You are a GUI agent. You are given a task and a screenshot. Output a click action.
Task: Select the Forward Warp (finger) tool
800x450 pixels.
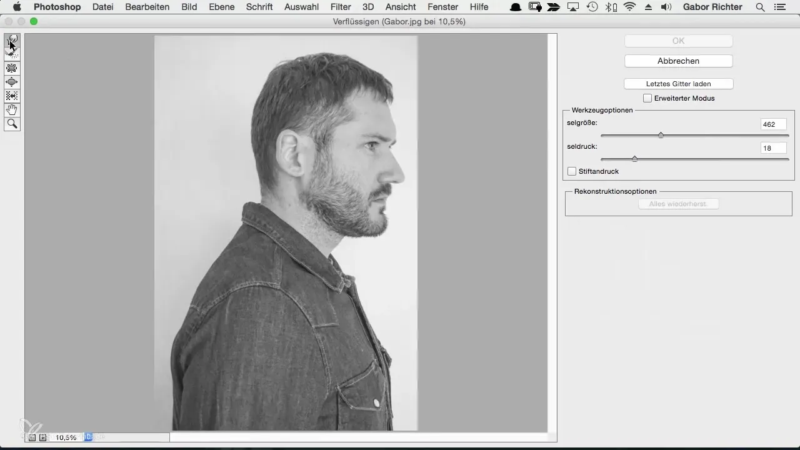point(12,41)
